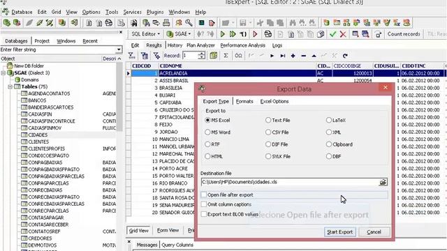
Task: Click the CIDADES table icon in tree
Action: 24,135
